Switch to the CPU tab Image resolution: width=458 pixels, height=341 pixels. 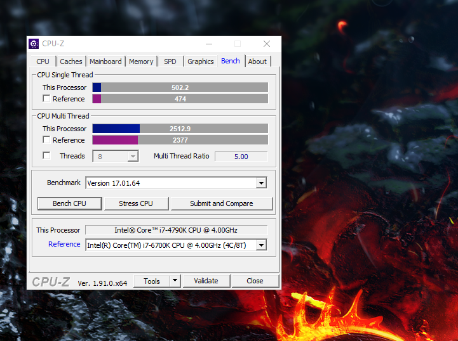coord(43,61)
